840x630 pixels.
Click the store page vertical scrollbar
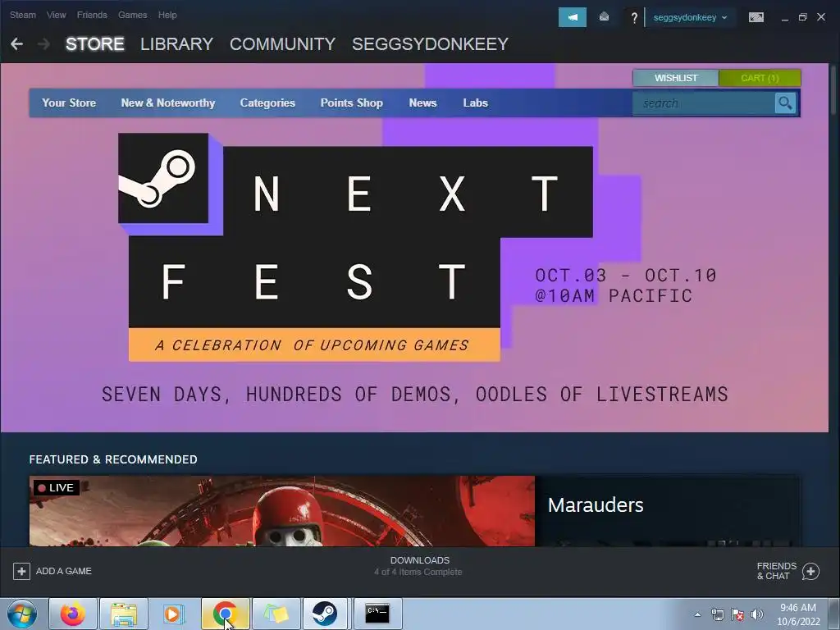click(x=833, y=89)
